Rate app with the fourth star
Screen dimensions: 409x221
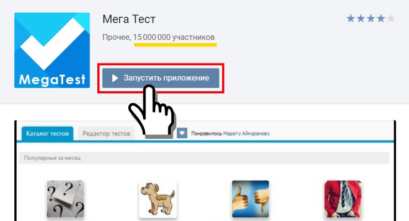(x=381, y=19)
